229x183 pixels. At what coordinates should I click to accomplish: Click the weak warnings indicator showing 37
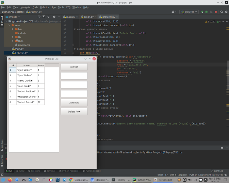[213, 22]
